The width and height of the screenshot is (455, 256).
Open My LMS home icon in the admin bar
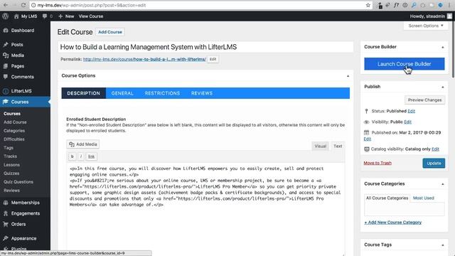click(x=16, y=16)
